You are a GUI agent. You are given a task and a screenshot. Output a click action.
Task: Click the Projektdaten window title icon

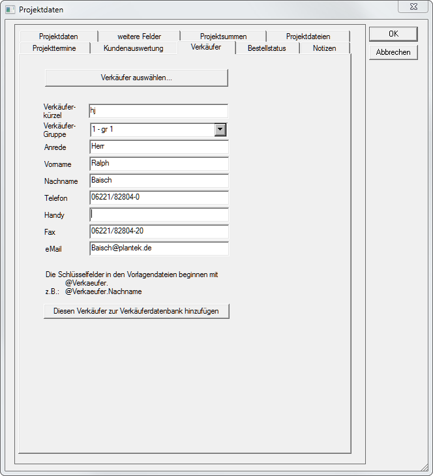pos(10,10)
